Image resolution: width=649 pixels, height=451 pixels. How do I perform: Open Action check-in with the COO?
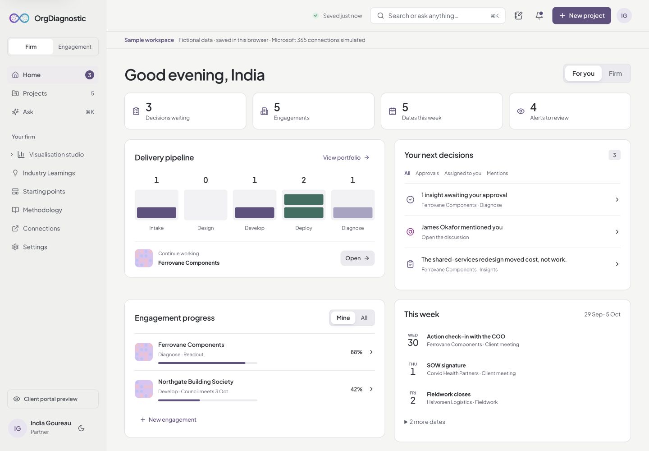pos(512,340)
